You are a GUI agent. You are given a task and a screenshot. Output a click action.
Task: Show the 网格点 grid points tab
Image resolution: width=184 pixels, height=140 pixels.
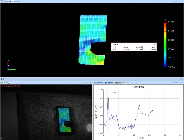(109, 83)
